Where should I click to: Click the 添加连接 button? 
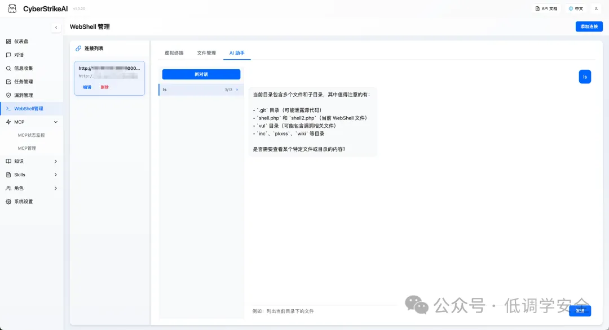pos(589,26)
